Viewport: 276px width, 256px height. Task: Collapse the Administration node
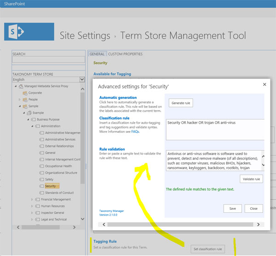pyautogui.click(x=32, y=126)
